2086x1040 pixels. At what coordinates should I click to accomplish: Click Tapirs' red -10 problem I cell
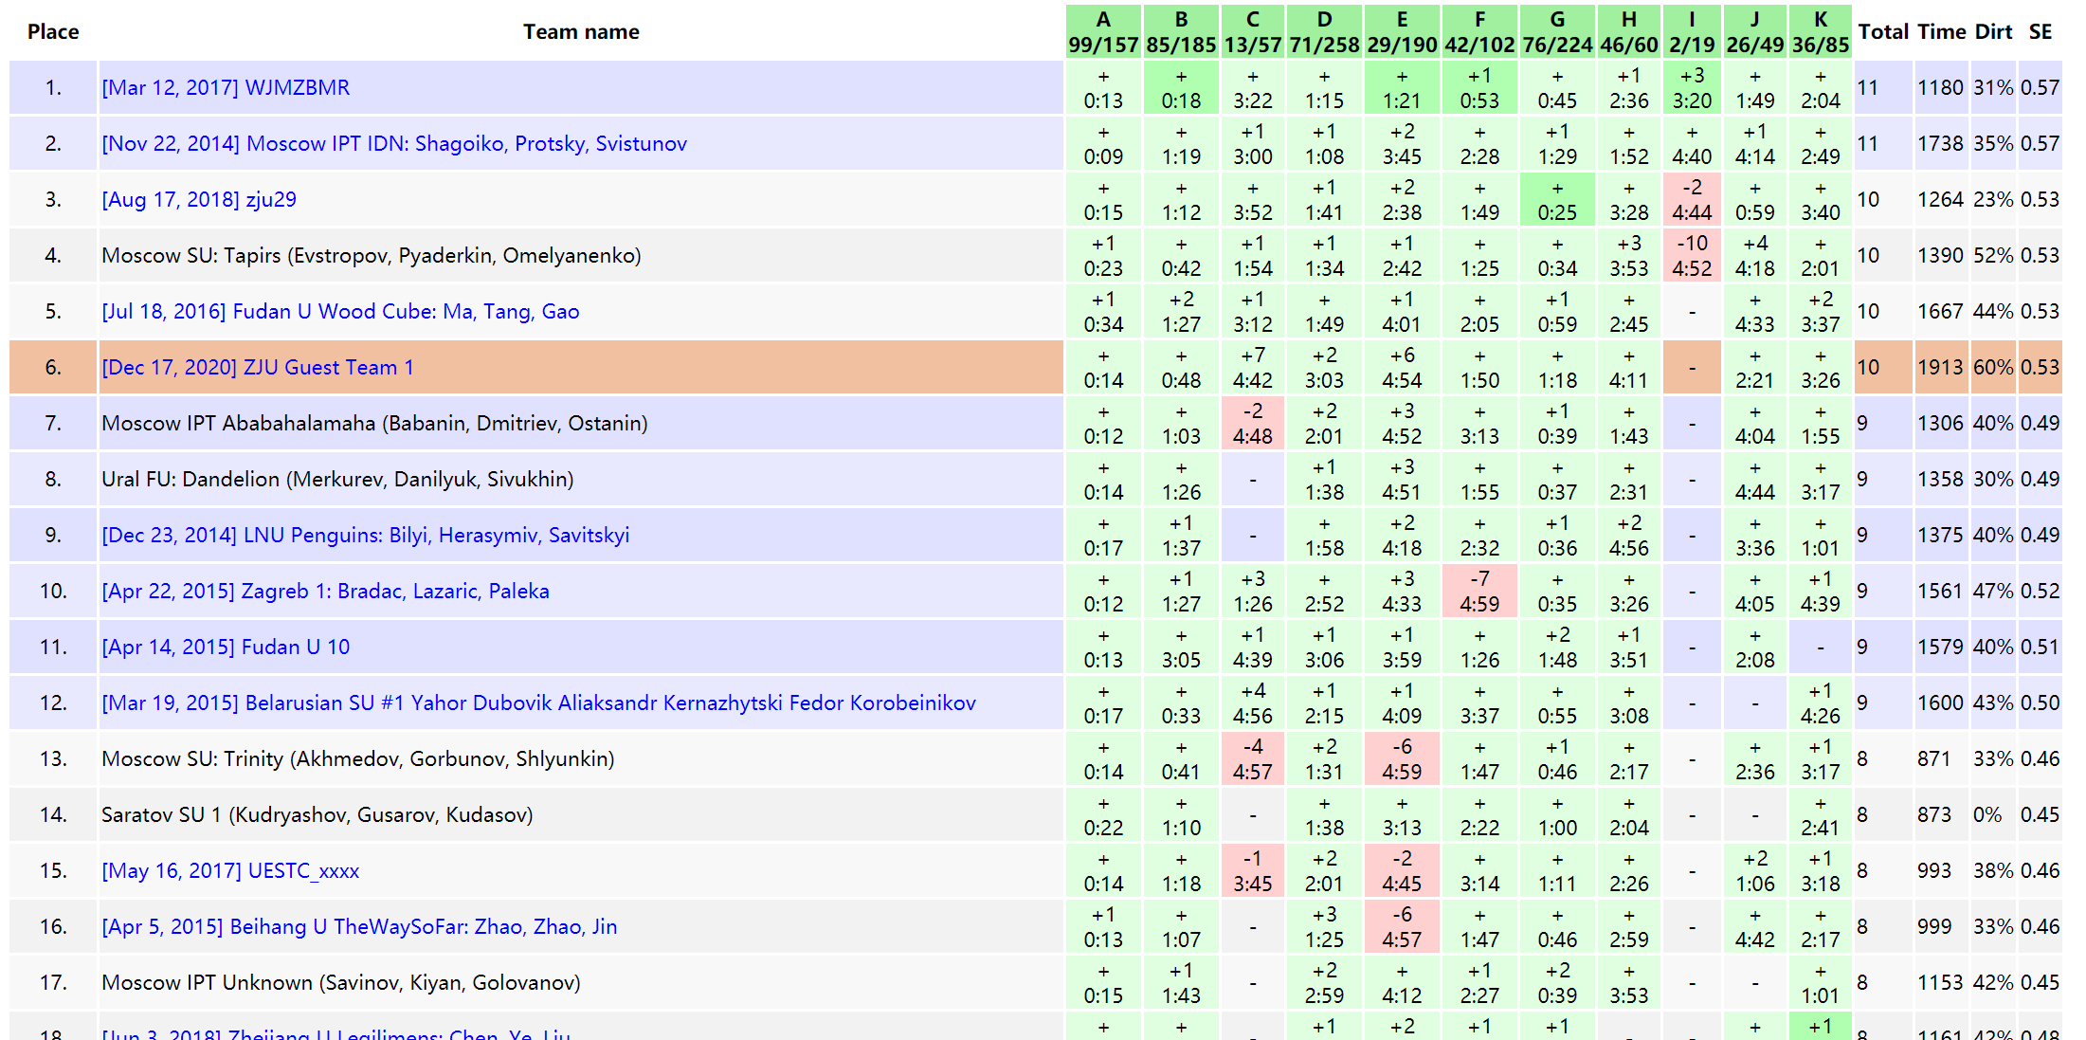[x=1692, y=255]
